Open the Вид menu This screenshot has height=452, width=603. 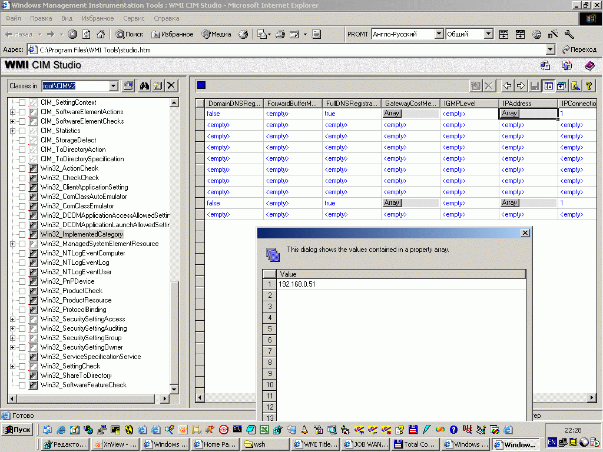click(x=67, y=18)
